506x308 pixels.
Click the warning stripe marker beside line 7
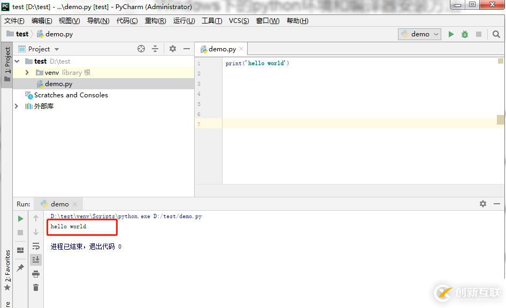[501, 120]
